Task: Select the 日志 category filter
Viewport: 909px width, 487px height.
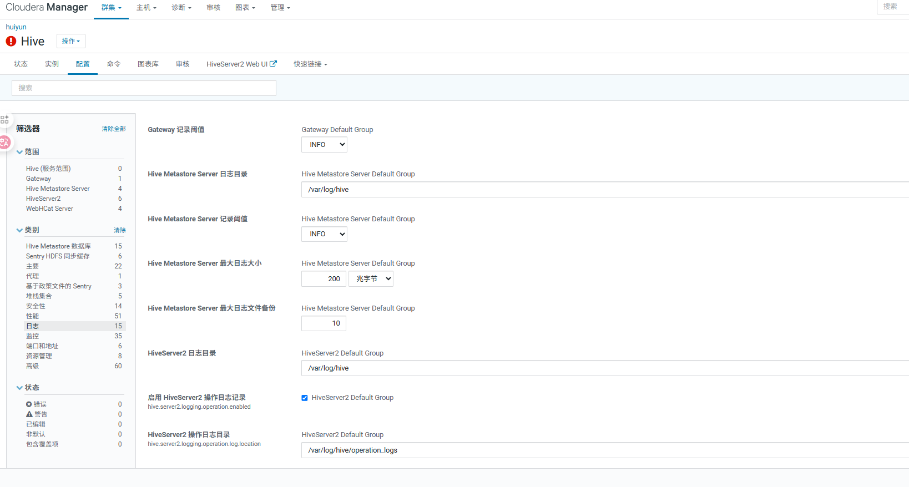Action: coord(32,326)
